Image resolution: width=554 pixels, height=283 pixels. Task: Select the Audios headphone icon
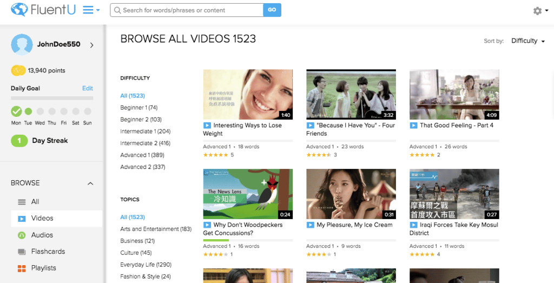22,235
